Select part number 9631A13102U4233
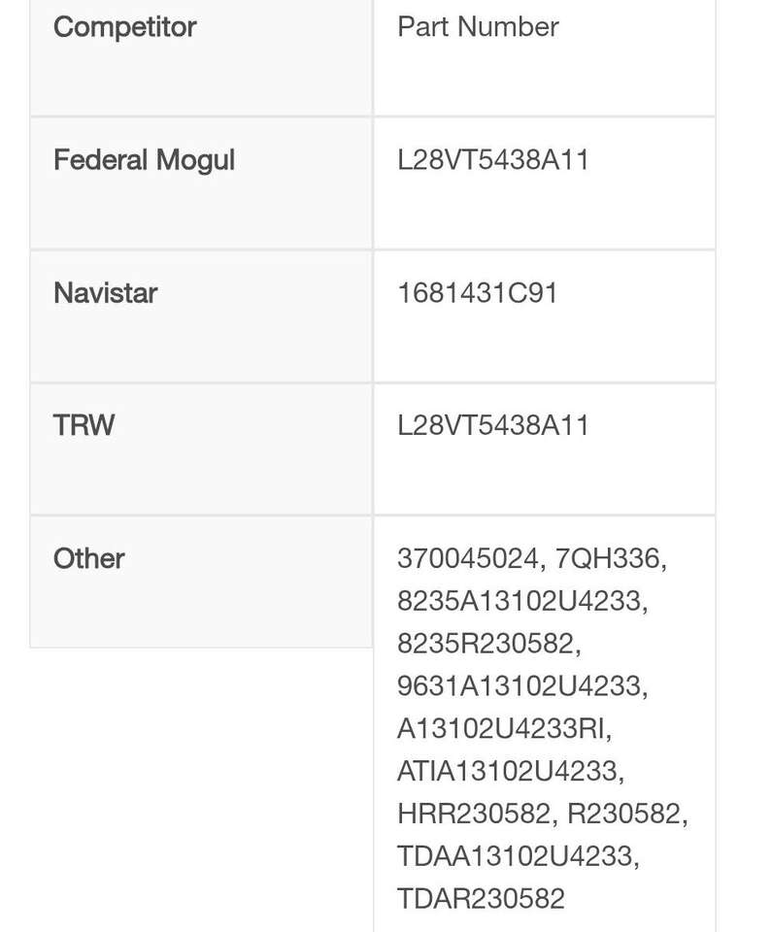The image size is (771, 932). pos(520,686)
